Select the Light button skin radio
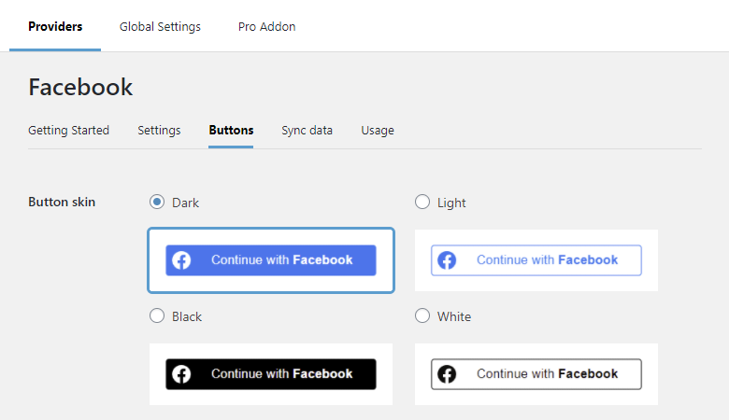The height and width of the screenshot is (420, 729). [422, 202]
